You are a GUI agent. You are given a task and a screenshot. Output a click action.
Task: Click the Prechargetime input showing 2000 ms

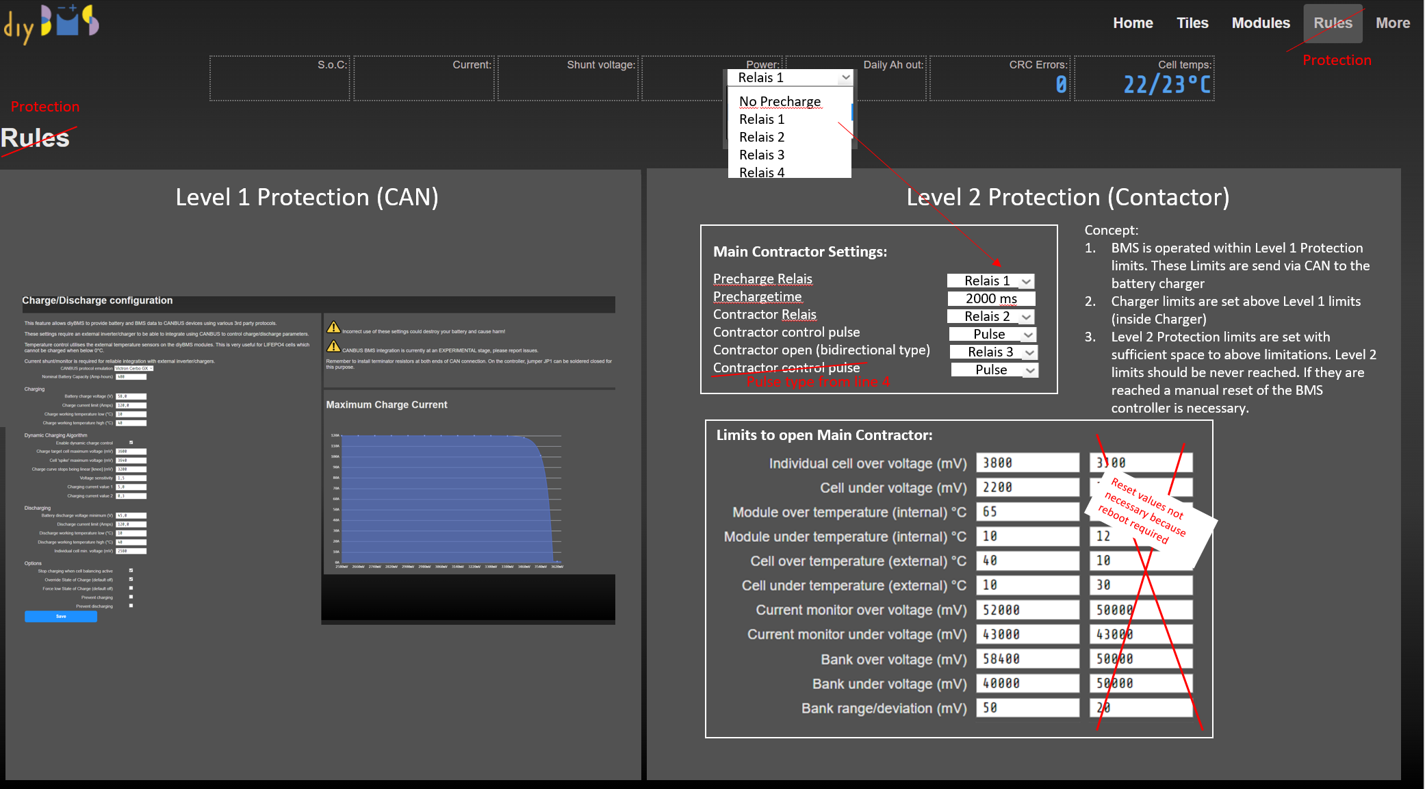point(991,298)
